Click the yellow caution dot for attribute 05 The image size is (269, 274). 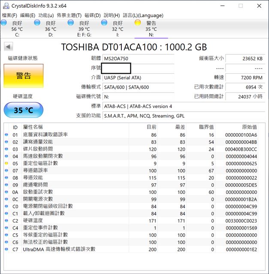tap(6, 163)
